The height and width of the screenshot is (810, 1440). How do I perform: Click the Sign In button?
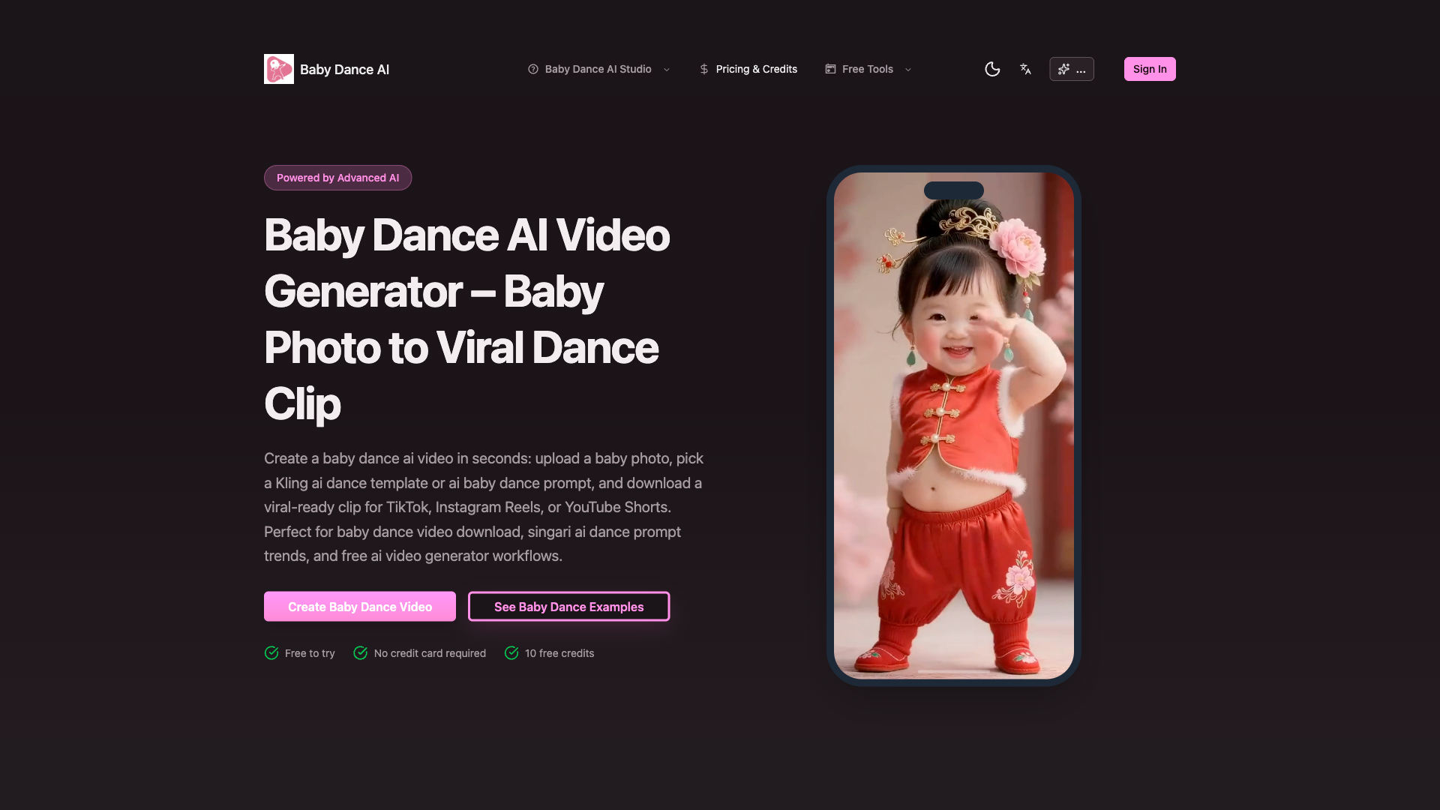1150,68
